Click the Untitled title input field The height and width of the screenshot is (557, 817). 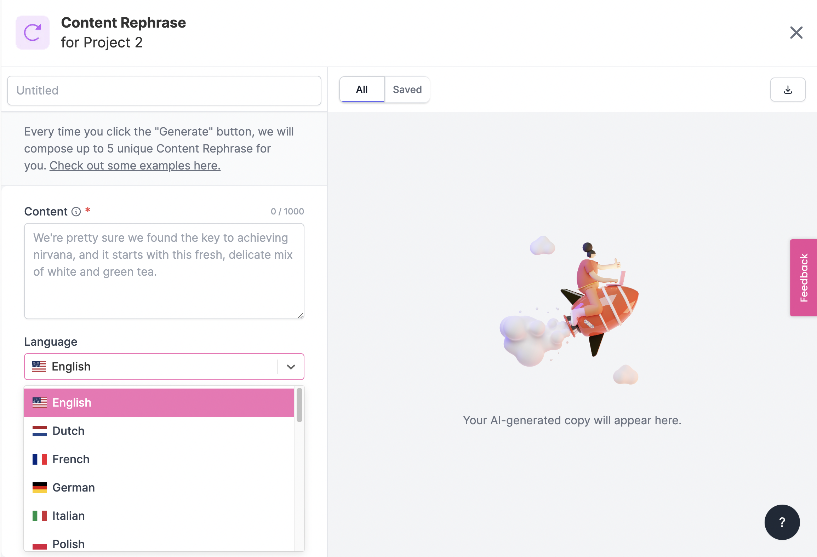(x=164, y=91)
